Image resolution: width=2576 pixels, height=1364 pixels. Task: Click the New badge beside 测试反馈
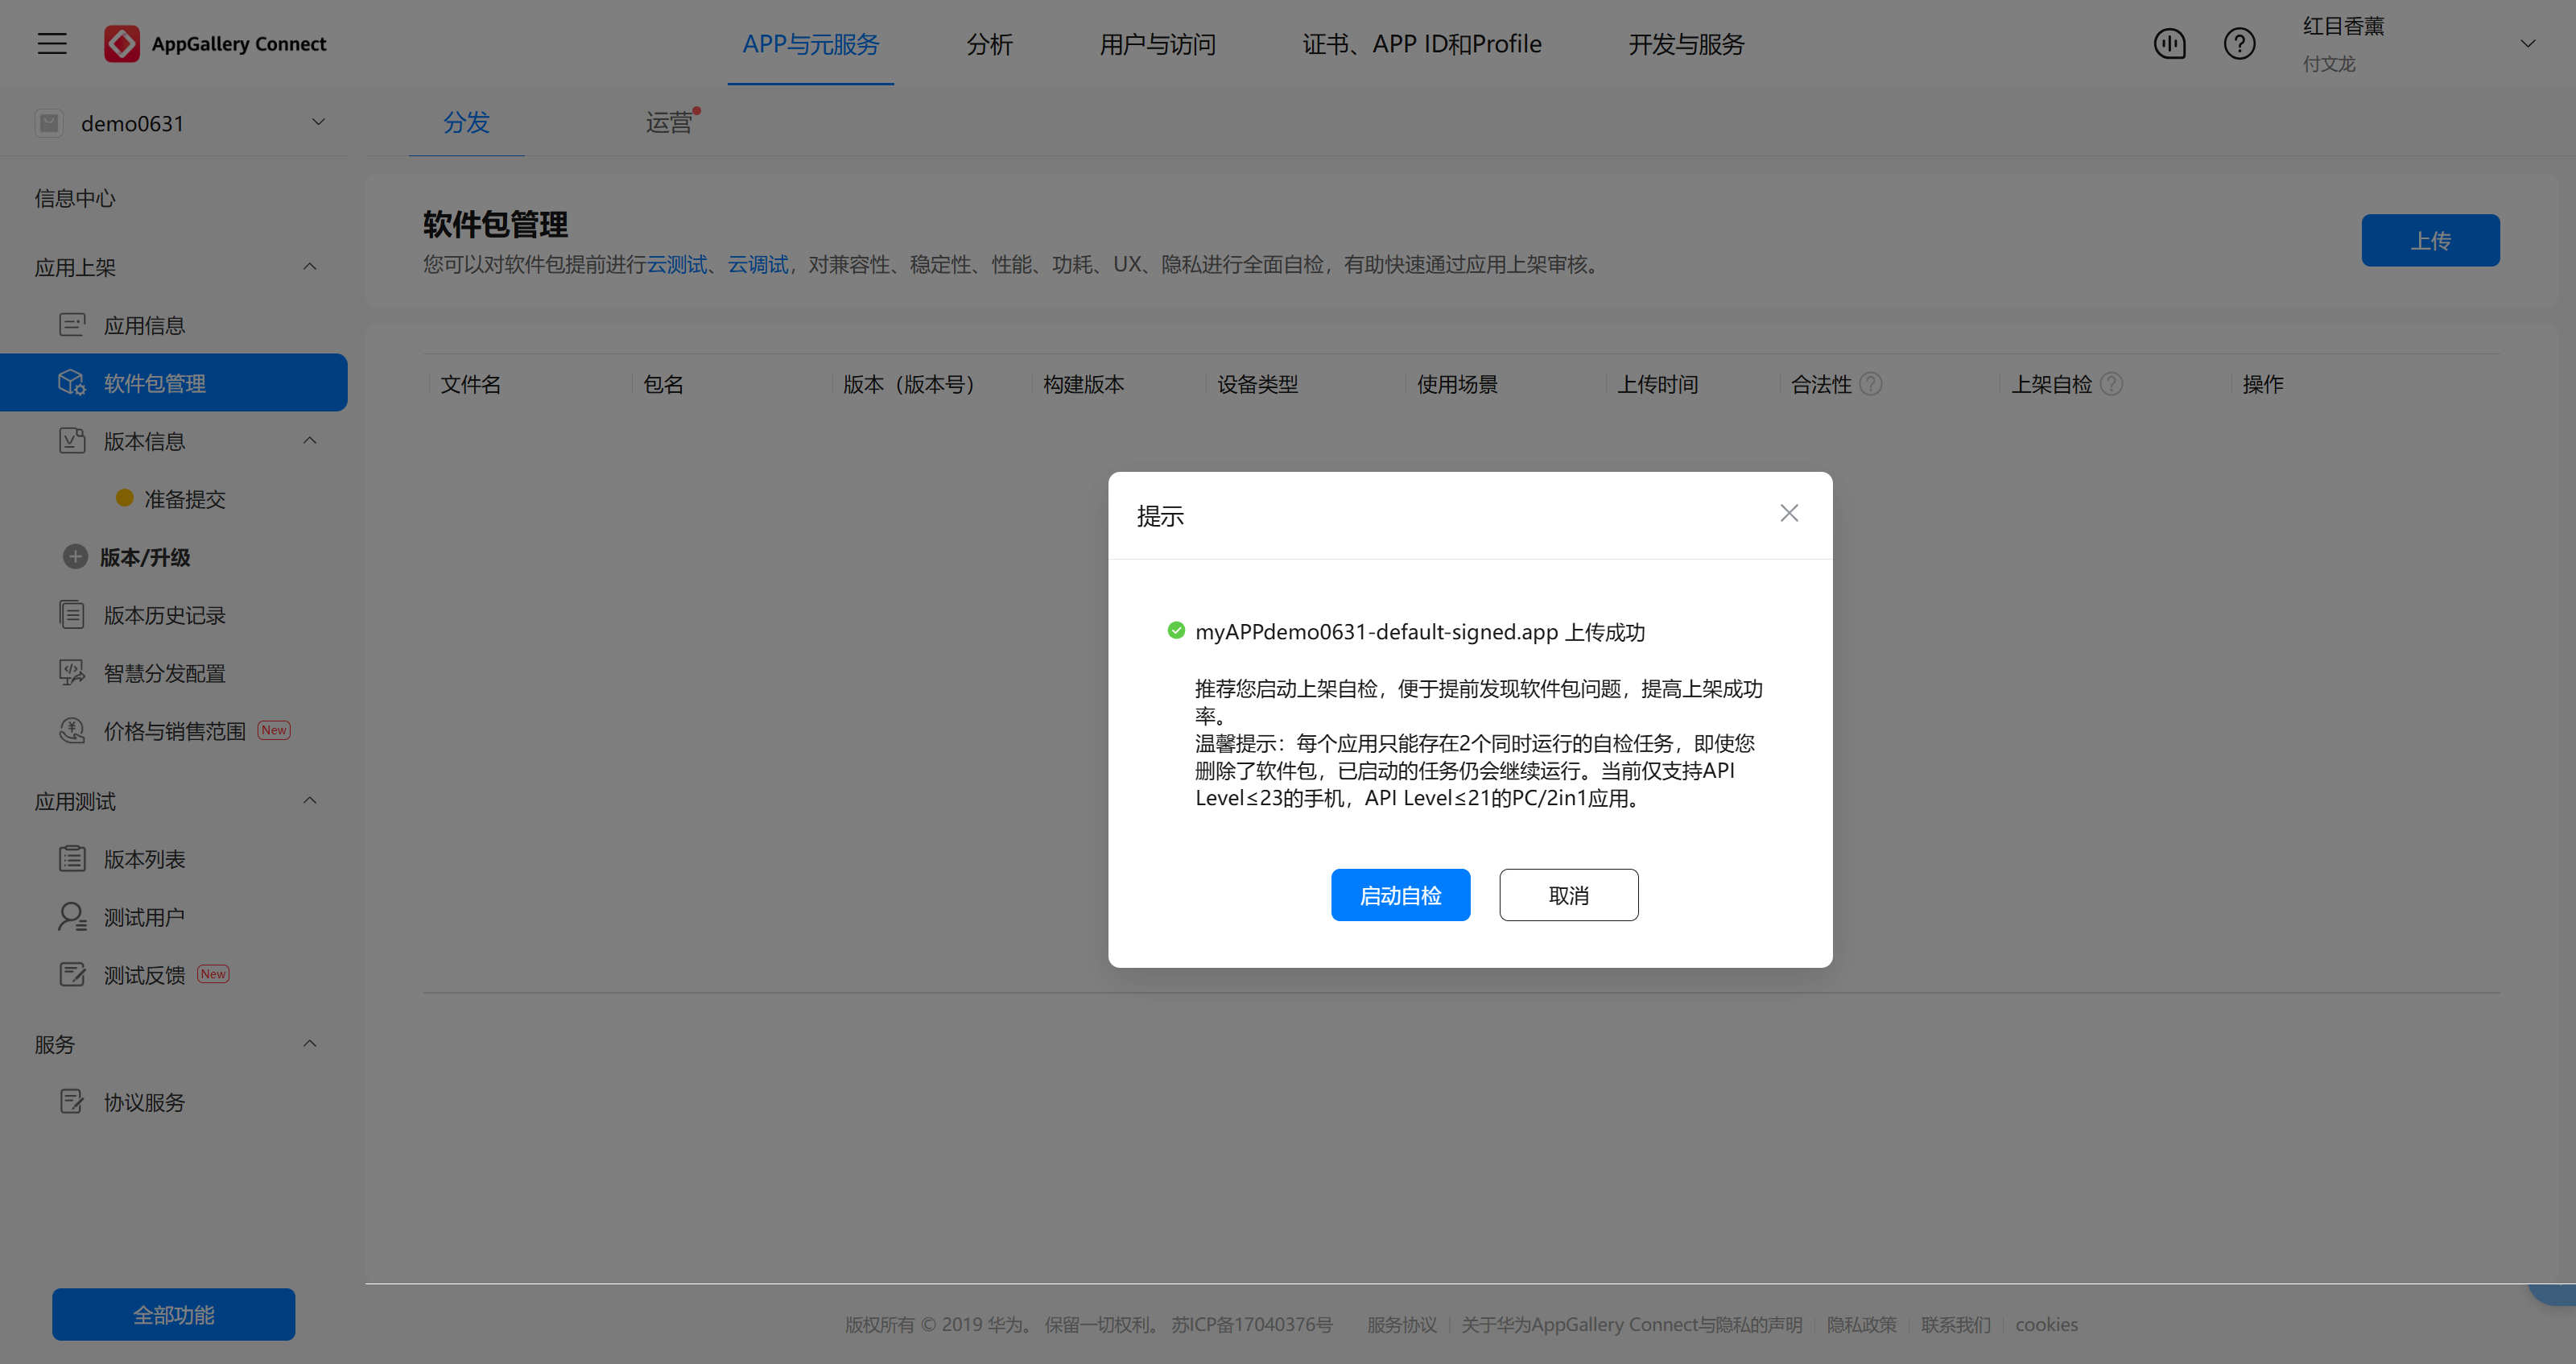point(213,974)
